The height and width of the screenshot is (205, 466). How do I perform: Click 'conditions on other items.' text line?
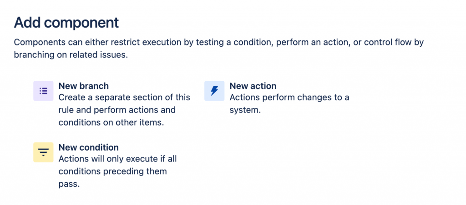pos(111,122)
